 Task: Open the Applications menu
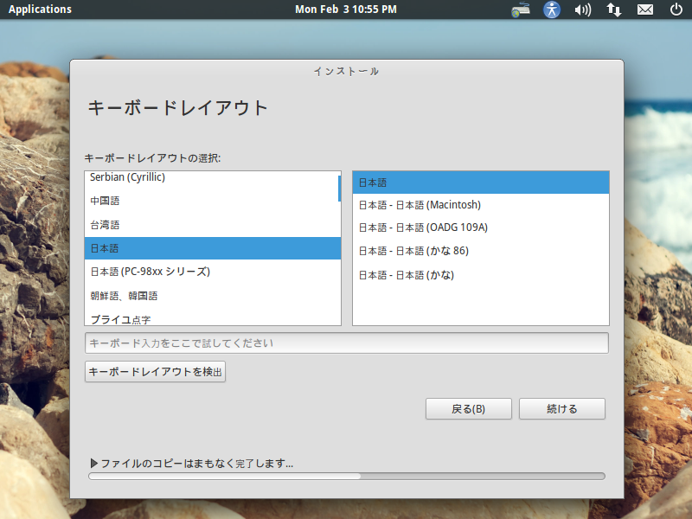coord(40,10)
